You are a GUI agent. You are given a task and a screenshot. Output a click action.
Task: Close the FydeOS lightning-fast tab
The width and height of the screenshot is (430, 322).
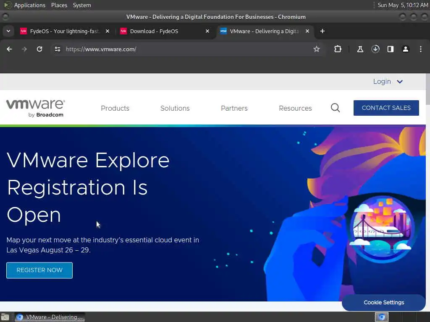(x=107, y=31)
